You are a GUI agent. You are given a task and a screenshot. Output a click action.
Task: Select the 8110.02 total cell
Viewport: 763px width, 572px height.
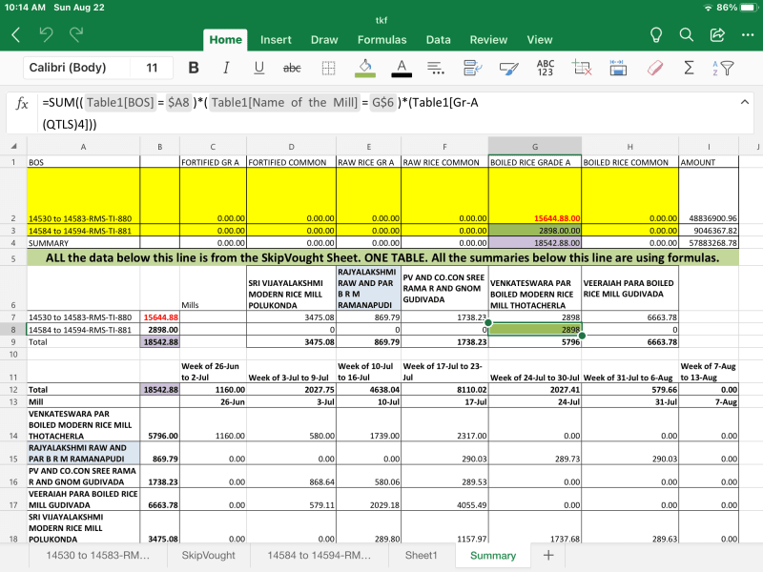coord(444,390)
